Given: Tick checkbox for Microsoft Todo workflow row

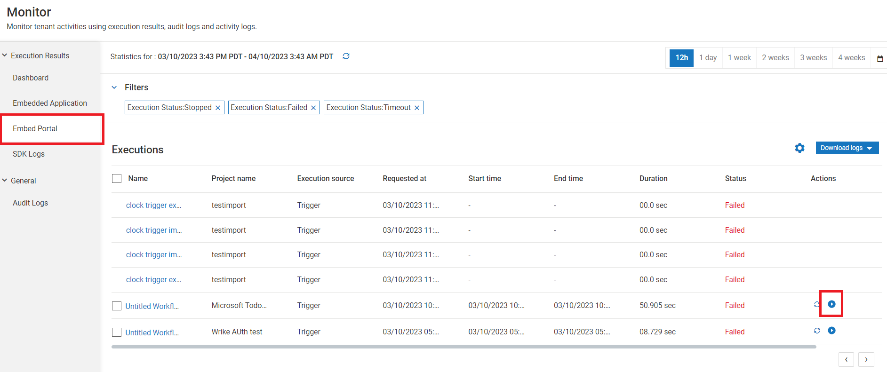Looking at the screenshot, I should (117, 306).
